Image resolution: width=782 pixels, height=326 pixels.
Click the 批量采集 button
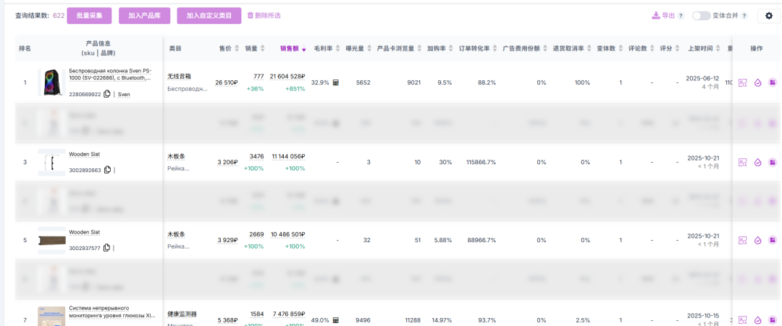click(x=89, y=15)
